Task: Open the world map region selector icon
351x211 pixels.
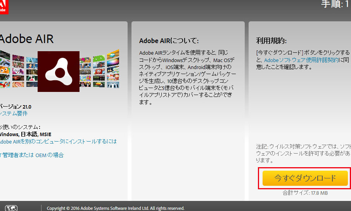Action: (x=11, y=208)
